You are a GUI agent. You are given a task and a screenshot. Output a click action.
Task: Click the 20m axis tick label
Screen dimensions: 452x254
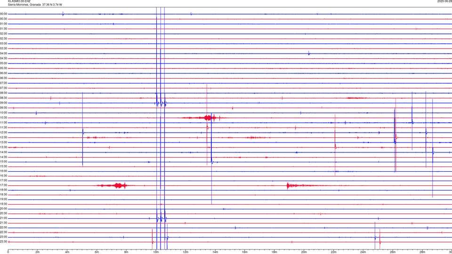(x=304, y=252)
